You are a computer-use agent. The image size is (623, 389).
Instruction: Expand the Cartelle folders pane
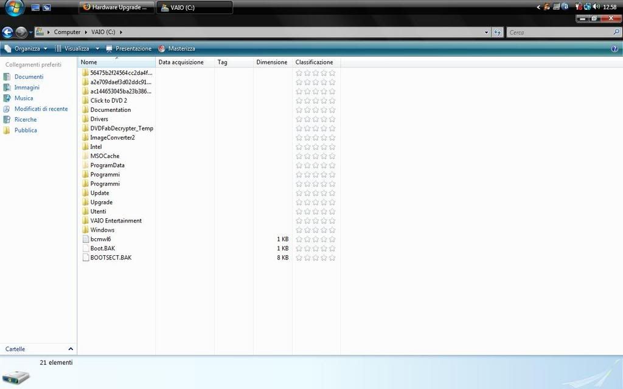(x=71, y=349)
